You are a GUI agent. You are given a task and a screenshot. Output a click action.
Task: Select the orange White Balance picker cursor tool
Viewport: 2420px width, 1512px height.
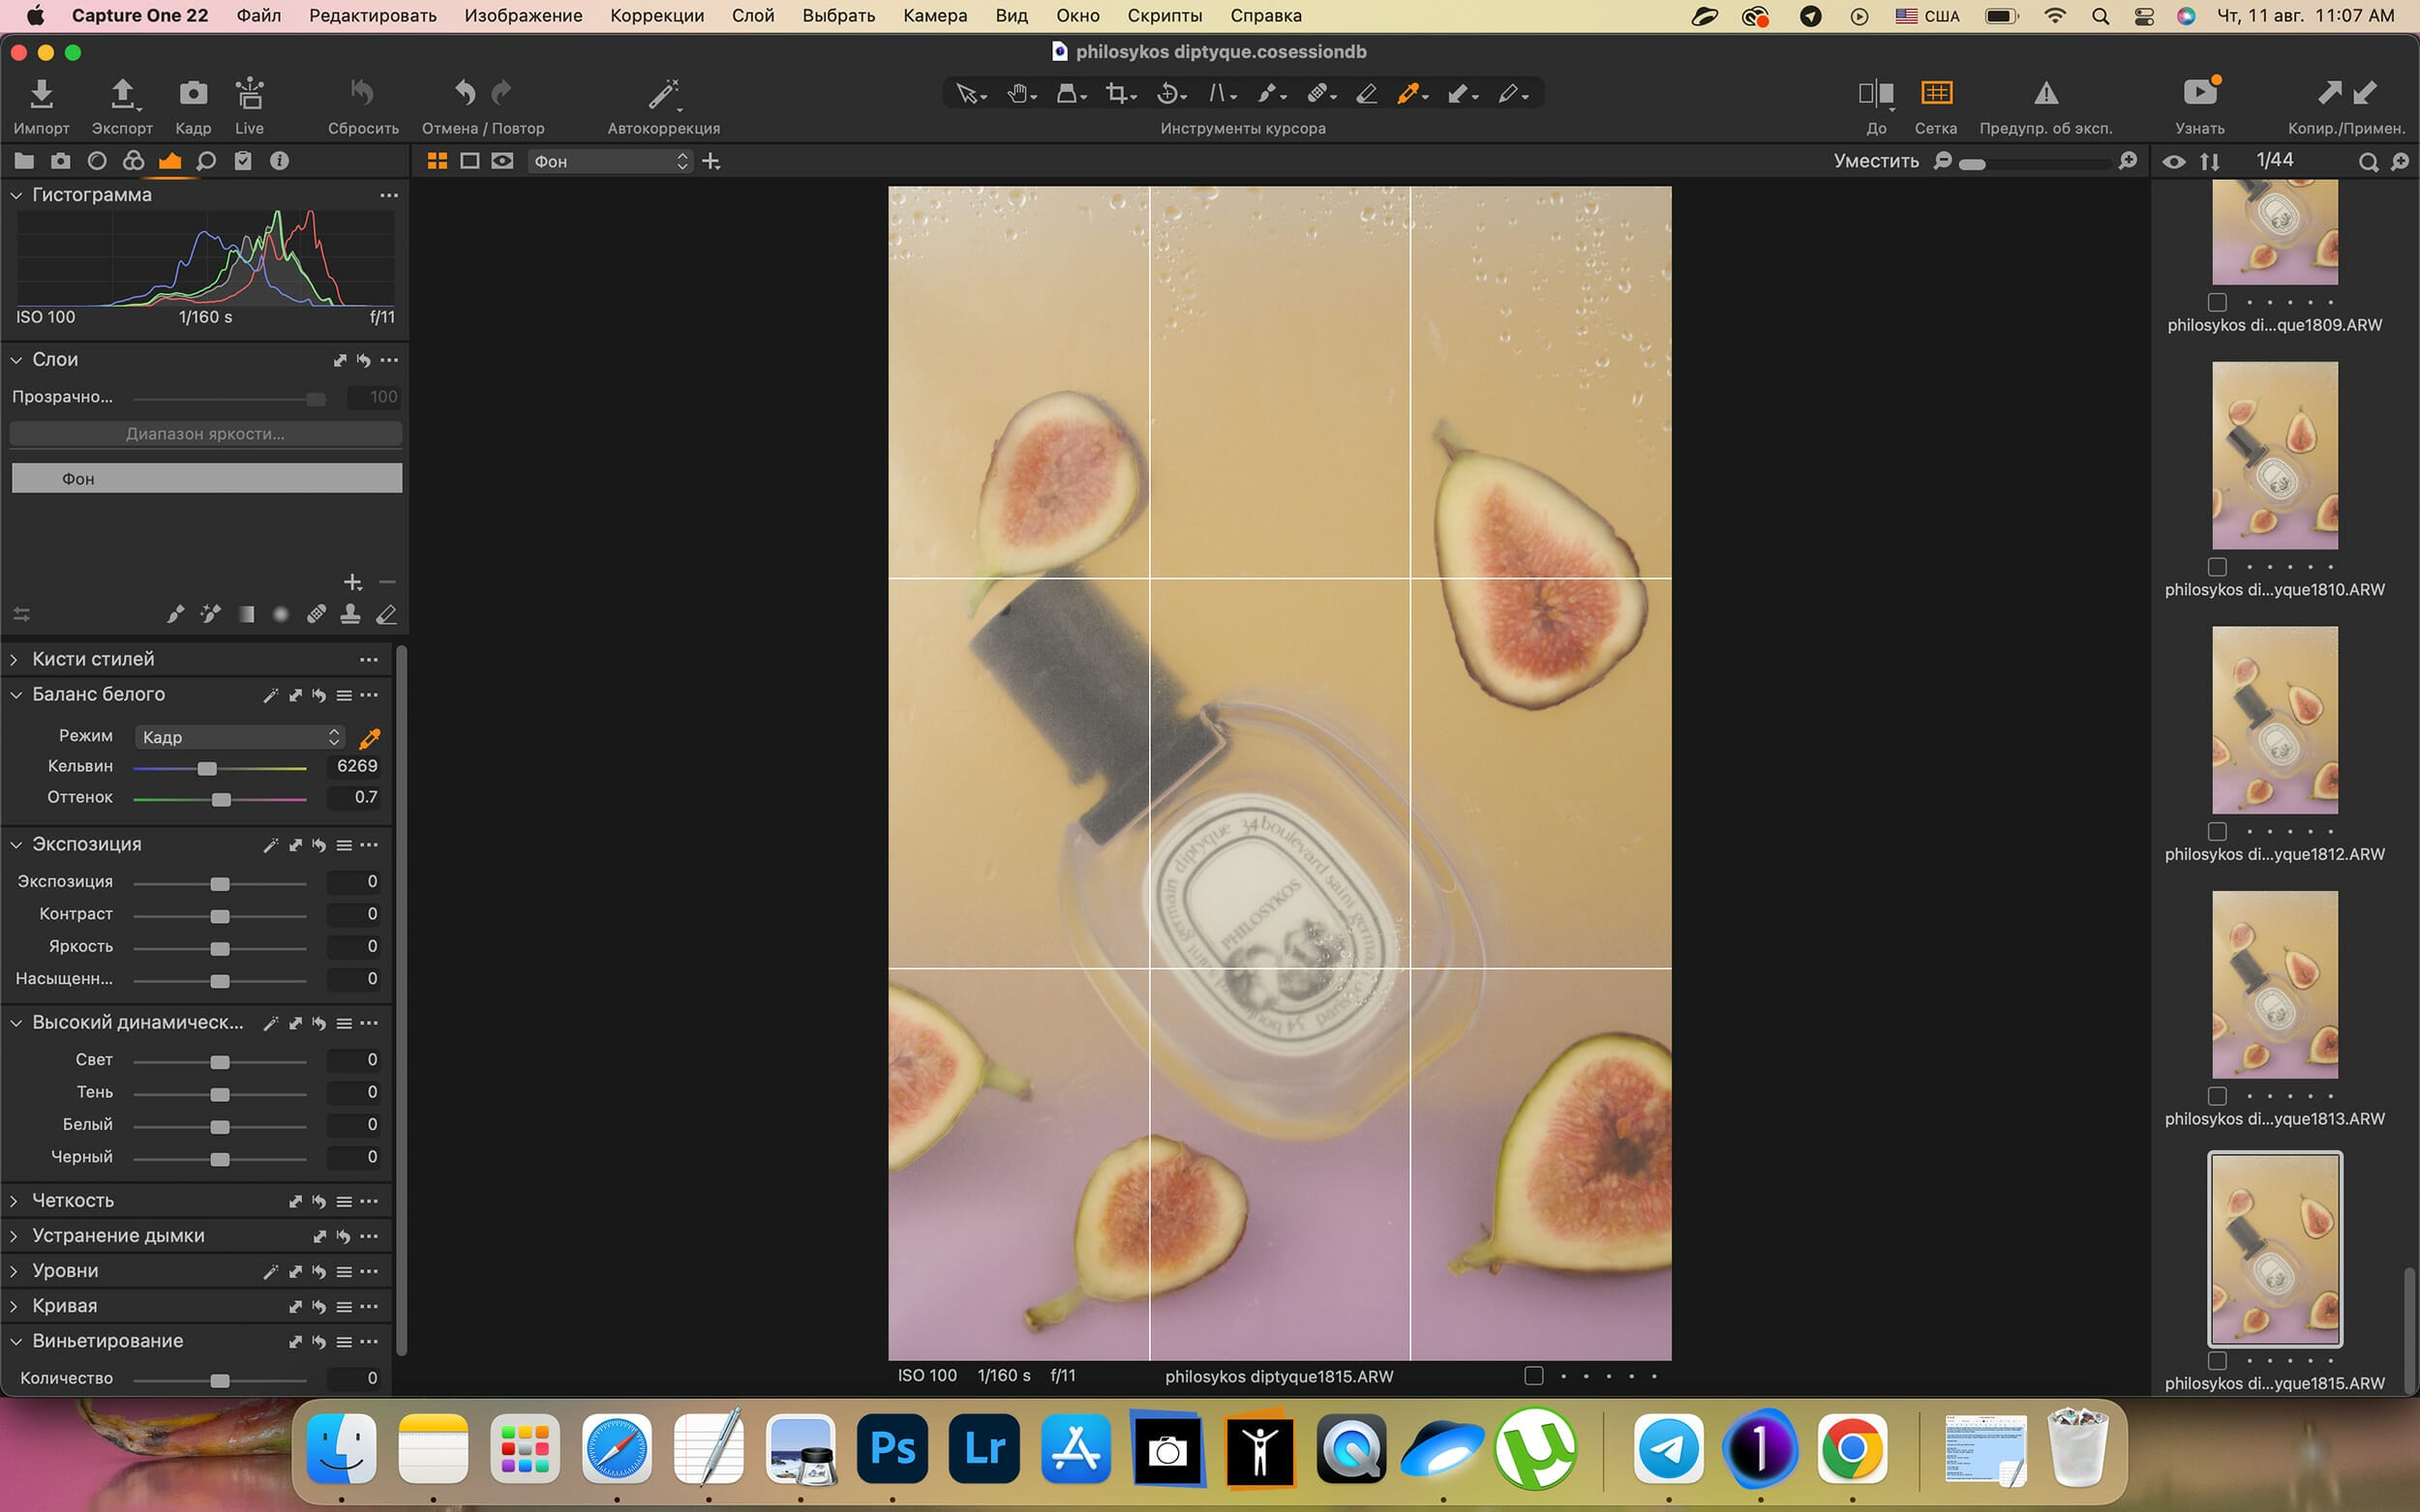[x=1408, y=94]
